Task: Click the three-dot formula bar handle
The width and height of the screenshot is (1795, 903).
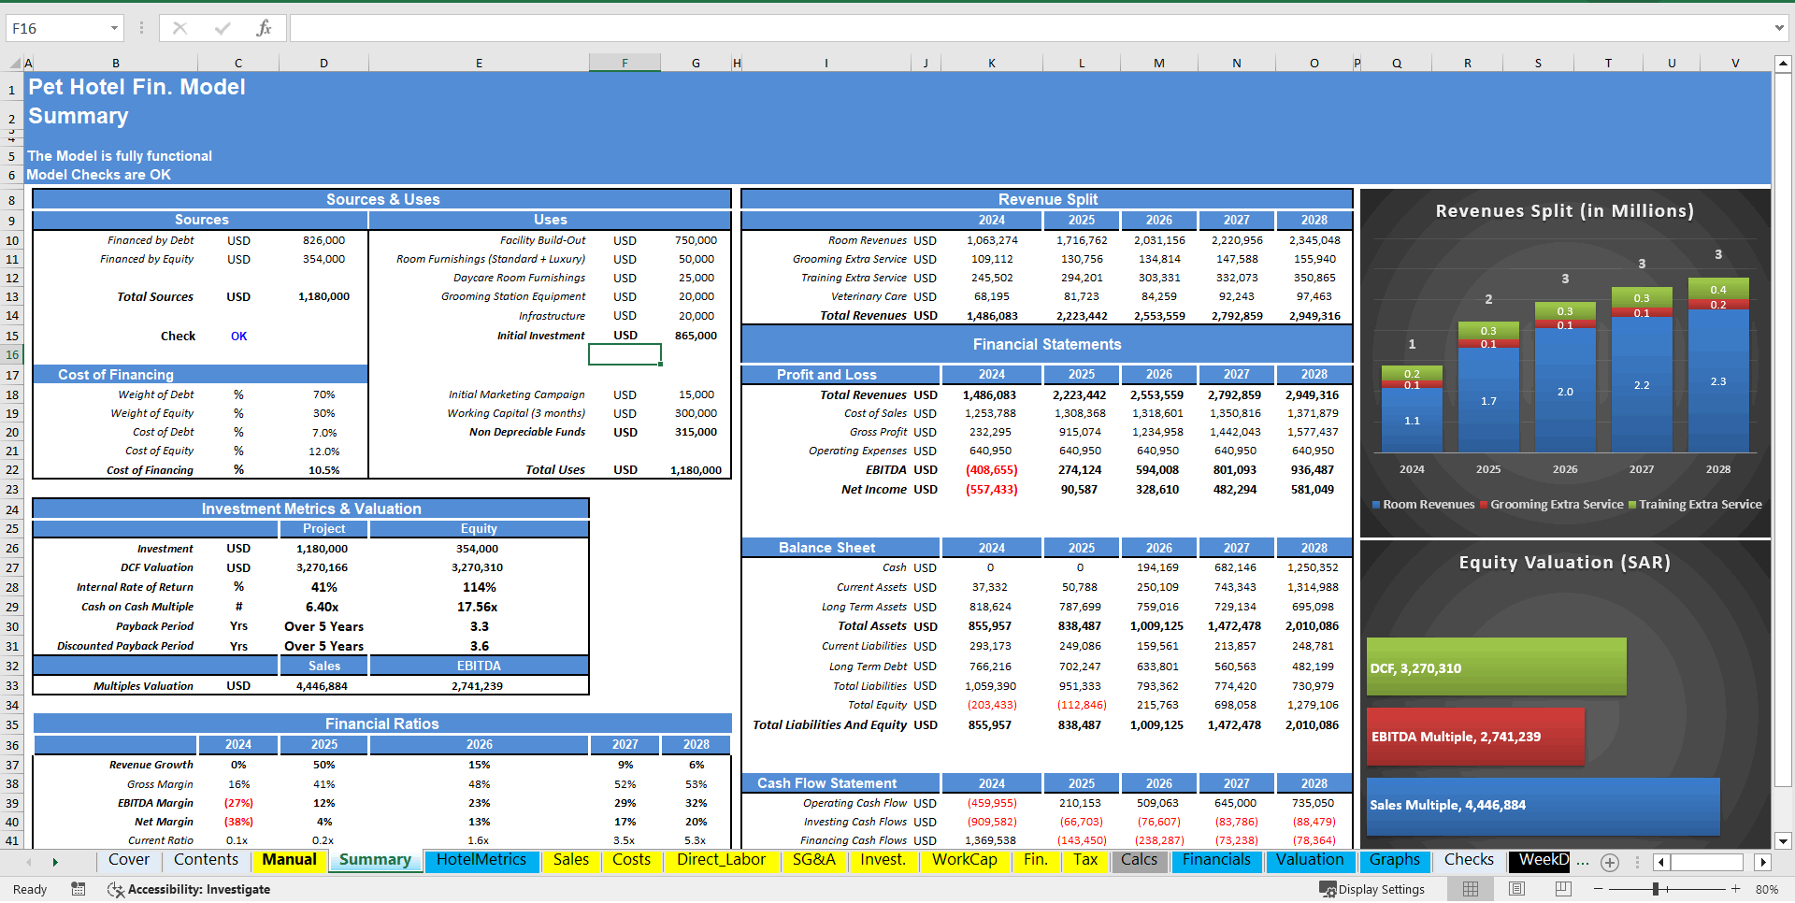Action: click(x=141, y=28)
